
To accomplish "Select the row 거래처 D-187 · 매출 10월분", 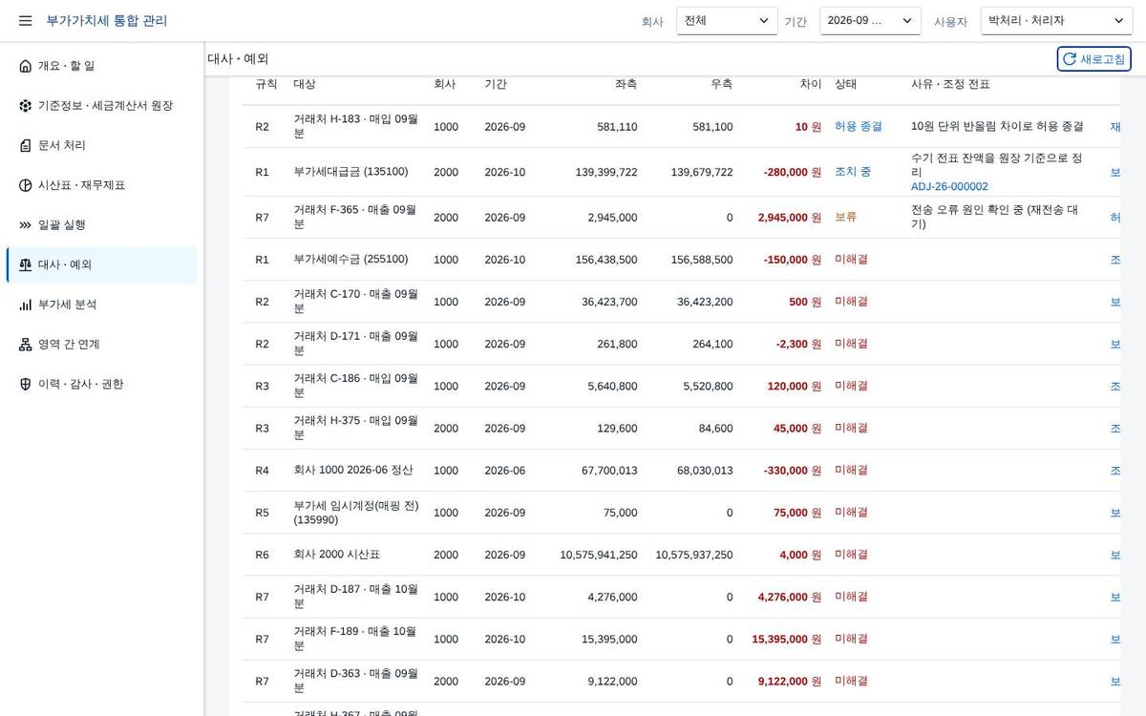I will pyautogui.click(x=681, y=597).
